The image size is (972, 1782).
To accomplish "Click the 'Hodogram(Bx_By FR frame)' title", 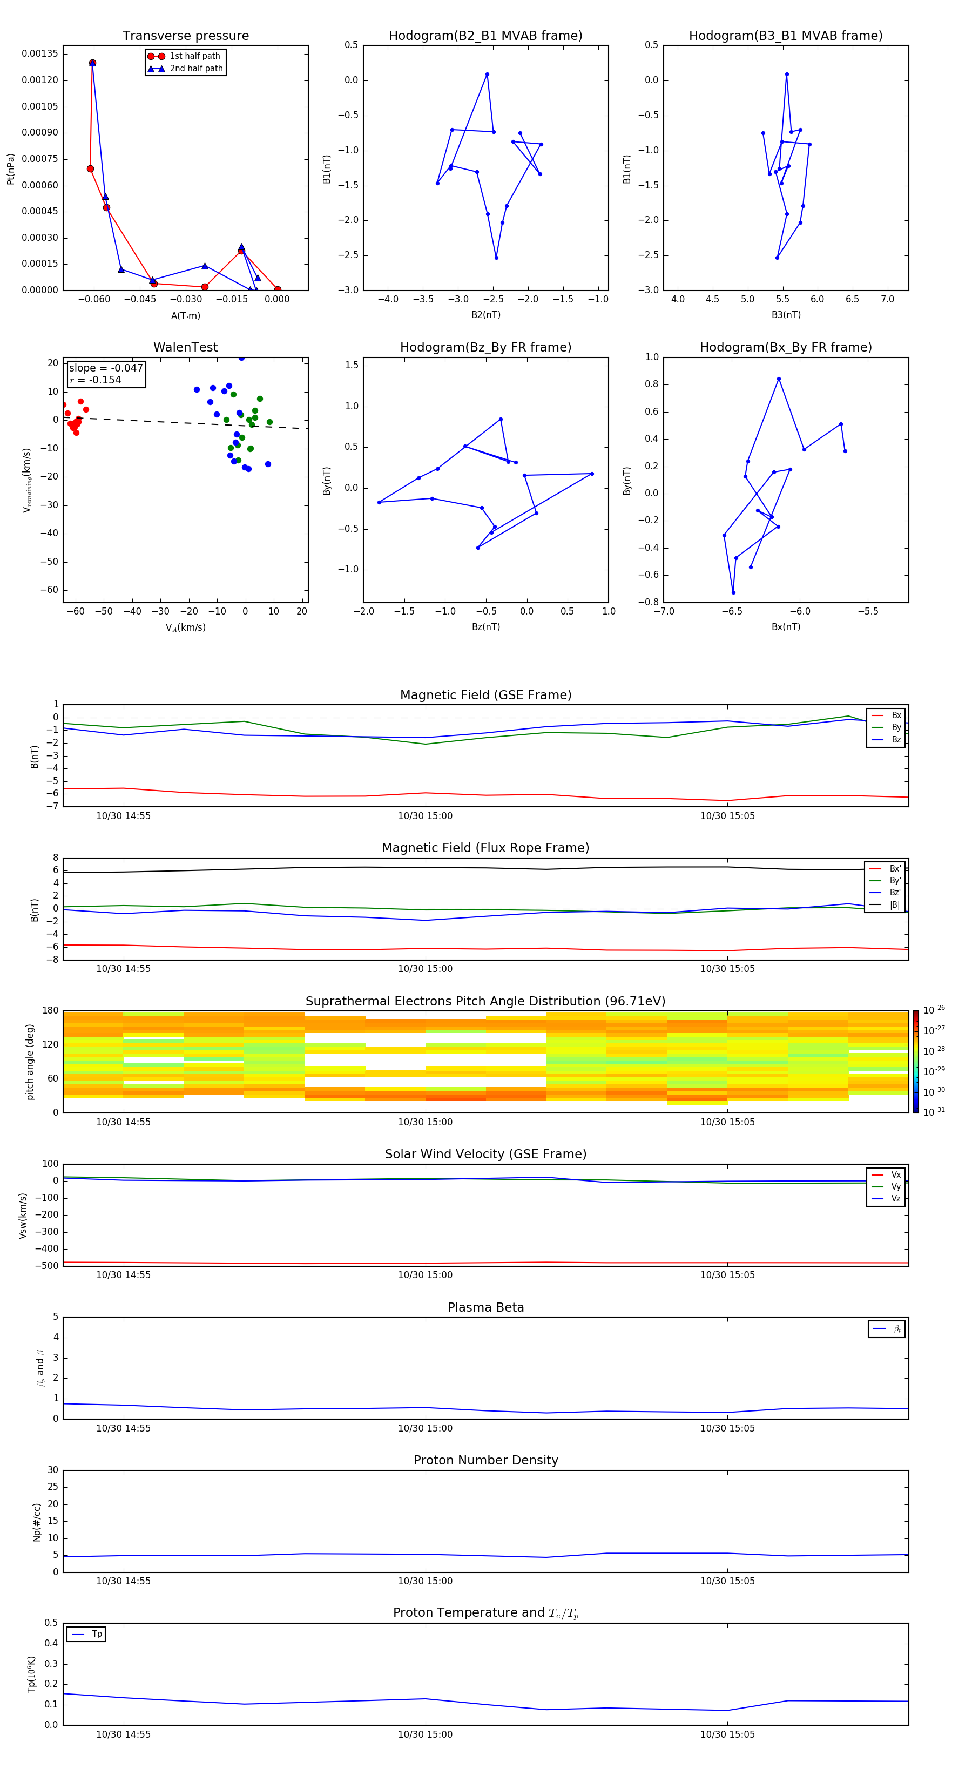I will coord(786,347).
